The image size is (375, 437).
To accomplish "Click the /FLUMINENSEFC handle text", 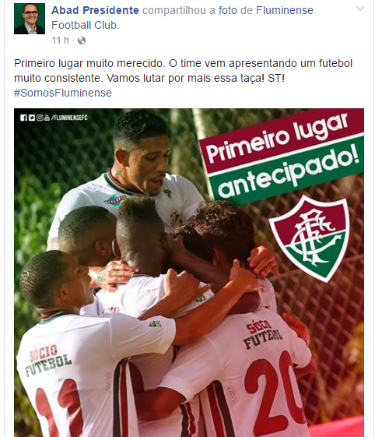I will tap(69, 118).
